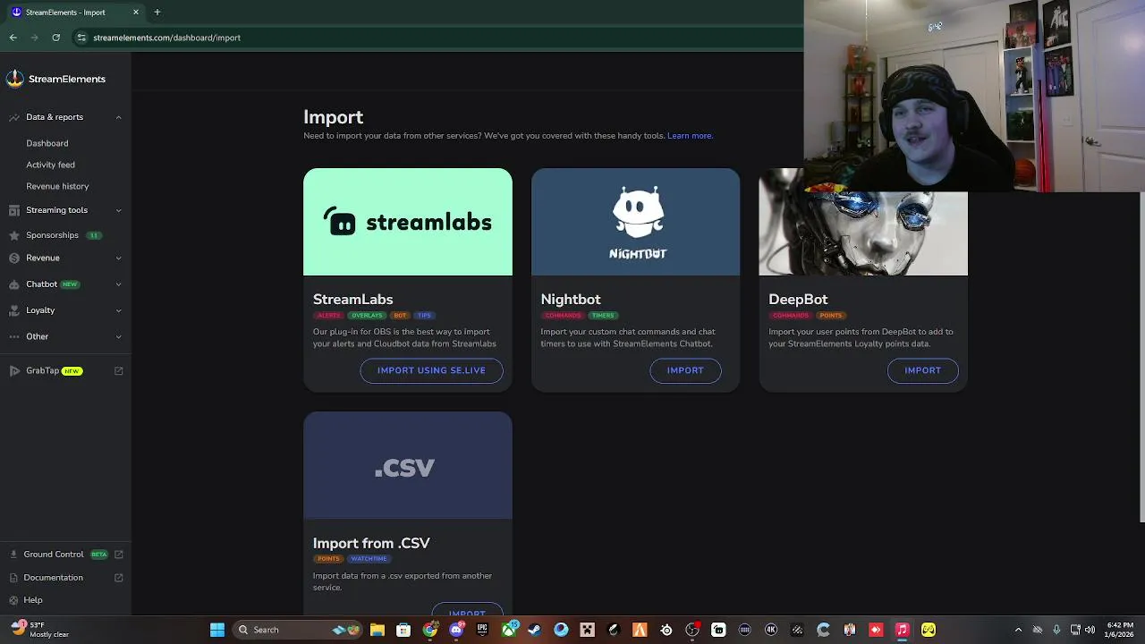1145x644 pixels.
Task: Click the Streamlabs logo thumbnail
Action: click(408, 222)
